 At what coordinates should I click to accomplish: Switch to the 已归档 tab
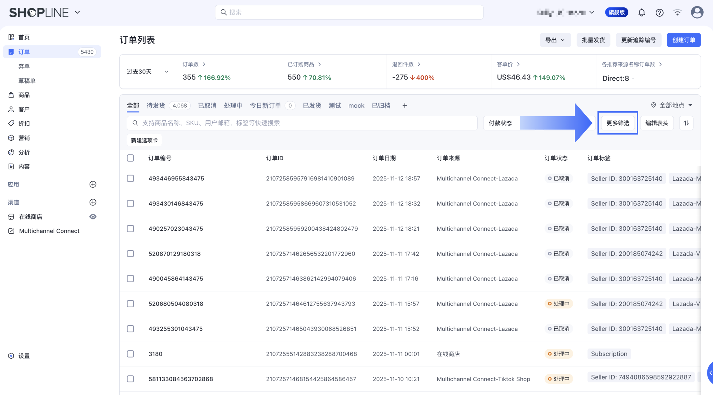pos(381,106)
